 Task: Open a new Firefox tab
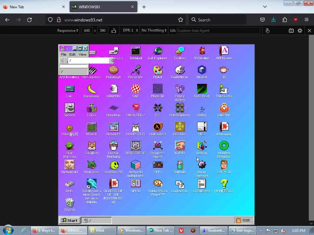tap(144, 7)
